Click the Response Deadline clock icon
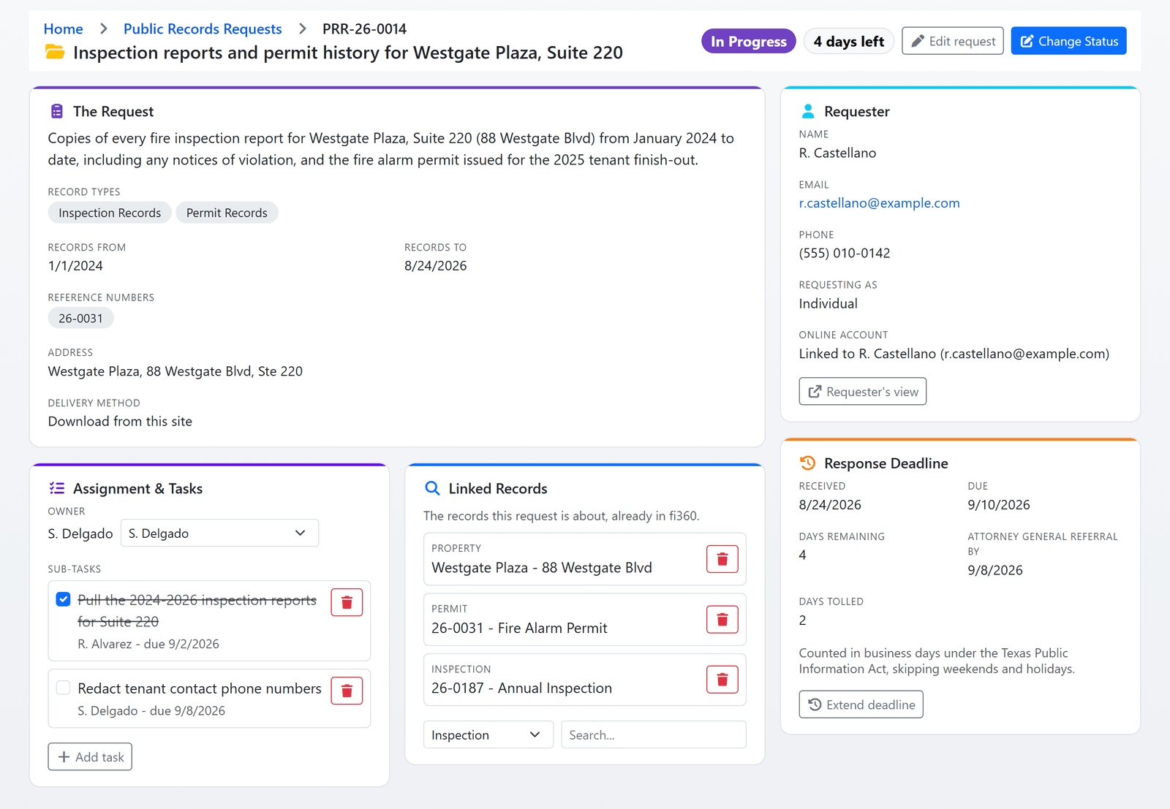This screenshot has width=1170, height=809. point(808,463)
